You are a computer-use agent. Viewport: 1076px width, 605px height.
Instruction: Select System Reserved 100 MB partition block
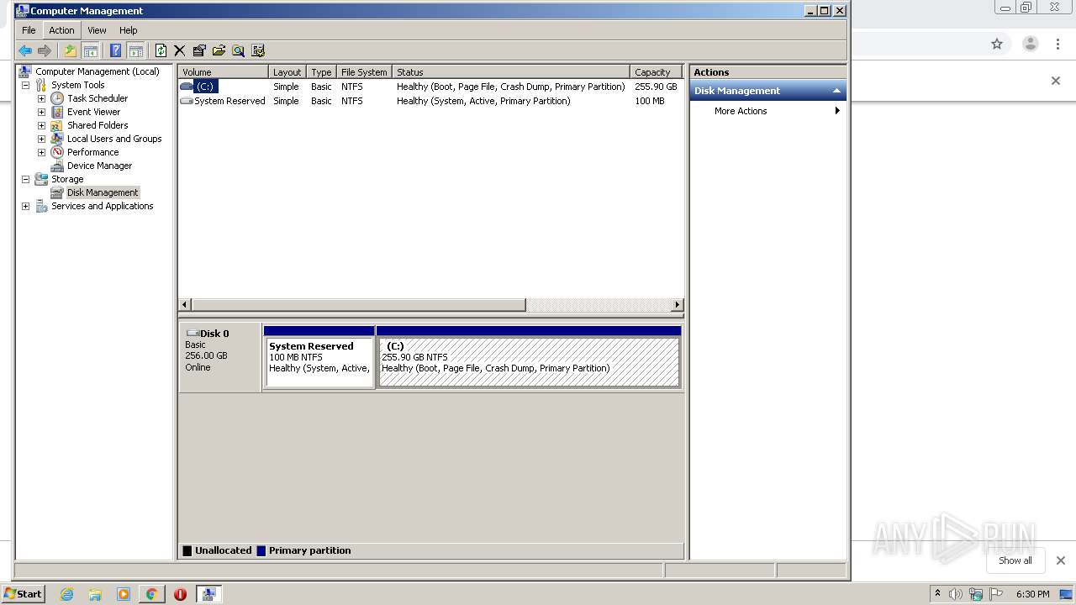tap(319, 362)
